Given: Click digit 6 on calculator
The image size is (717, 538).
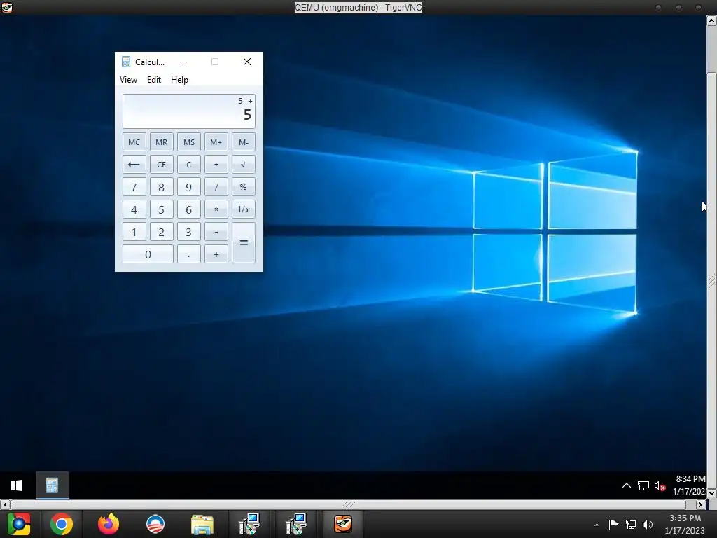Looking at the screenshot, I should [189, 209].
